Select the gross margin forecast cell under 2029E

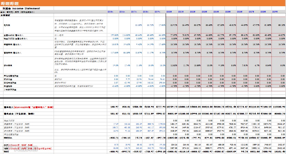tap(279, 25)
